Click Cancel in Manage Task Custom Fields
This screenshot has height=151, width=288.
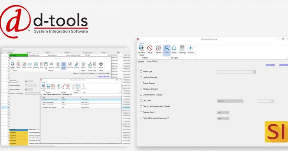tap(53, 86)
